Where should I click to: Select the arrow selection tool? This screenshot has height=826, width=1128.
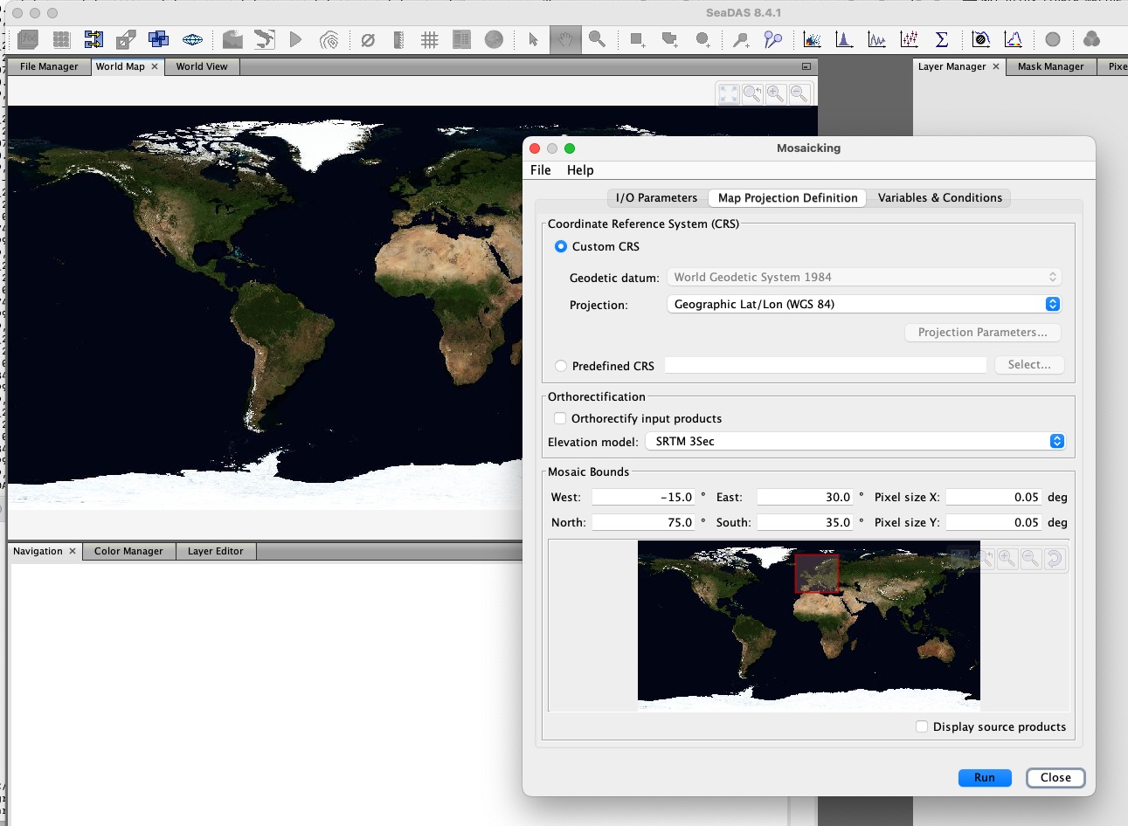click(533, 39)
